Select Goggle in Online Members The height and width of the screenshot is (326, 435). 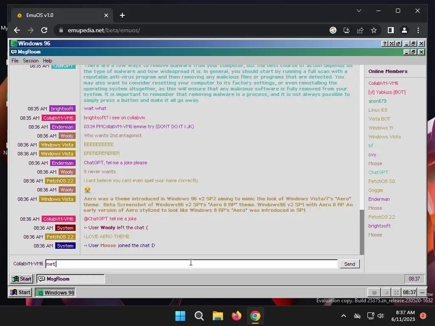pyautogui.click(x=376, y=190)
